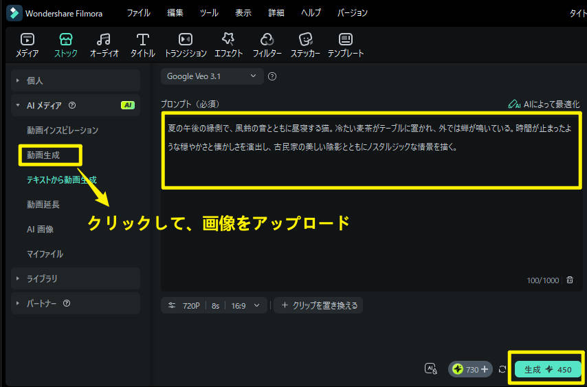Open the 詳細 menu
The height and width of the screenshot is (387, 587).
(x=276, y=13)
